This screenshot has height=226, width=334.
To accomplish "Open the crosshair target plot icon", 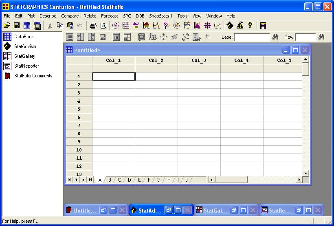I will pyautogui.click(x=207, y=26).
